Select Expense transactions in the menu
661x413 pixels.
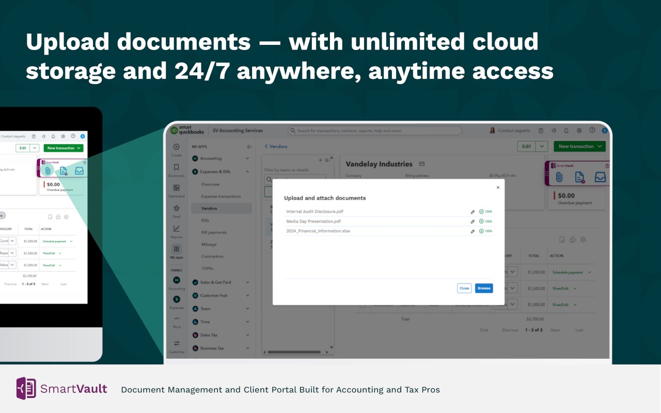[x=221, y=196]
